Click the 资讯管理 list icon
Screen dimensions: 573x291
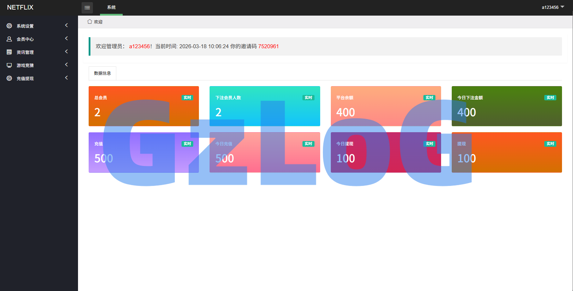point(9,52)
